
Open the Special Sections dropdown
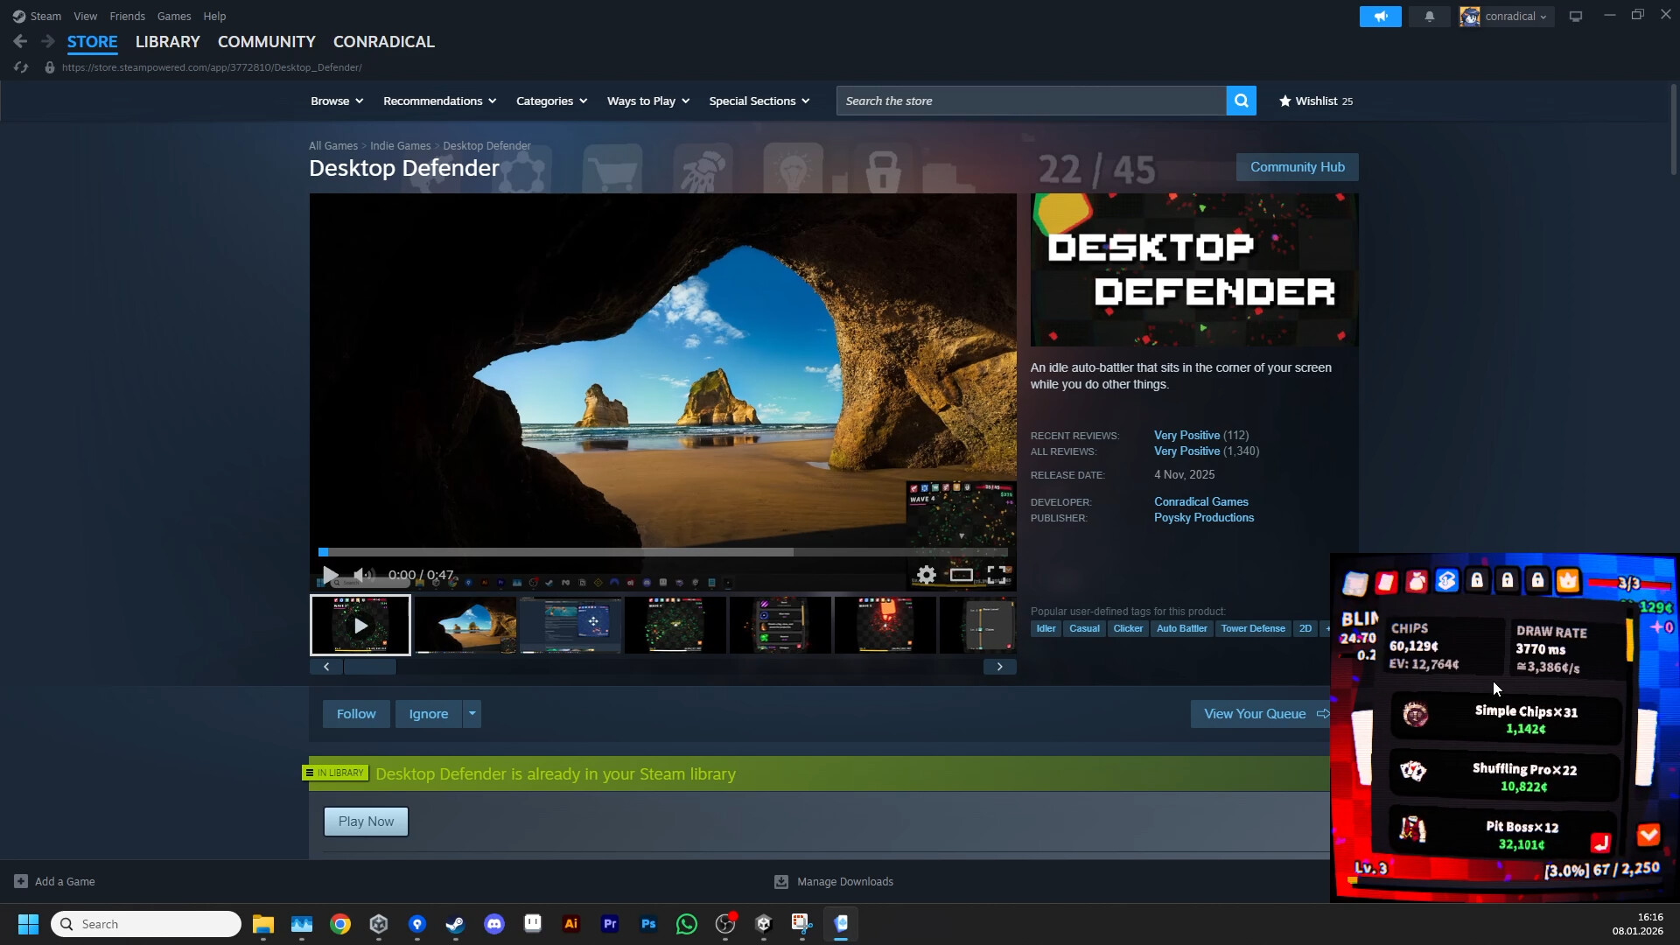(x=758, y=101)
